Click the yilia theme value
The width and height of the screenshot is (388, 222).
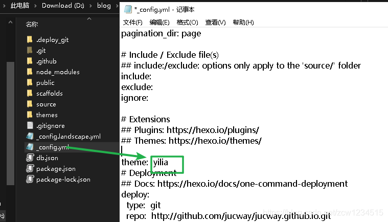click(161, 162)
